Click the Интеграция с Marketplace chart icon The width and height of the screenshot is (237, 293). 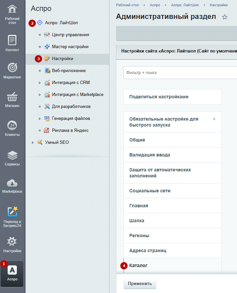[x=47, y=95]
